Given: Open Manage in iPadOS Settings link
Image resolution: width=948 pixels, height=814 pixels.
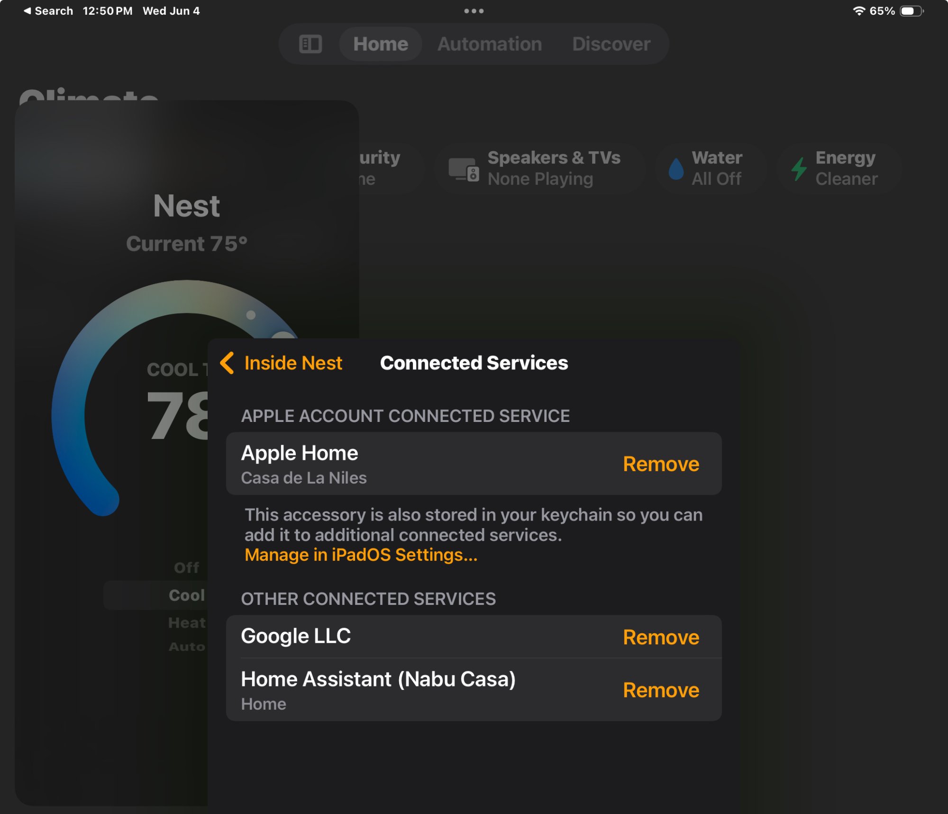Looking at the screenshot, I should pyautogui.click(x=361, y=555).
